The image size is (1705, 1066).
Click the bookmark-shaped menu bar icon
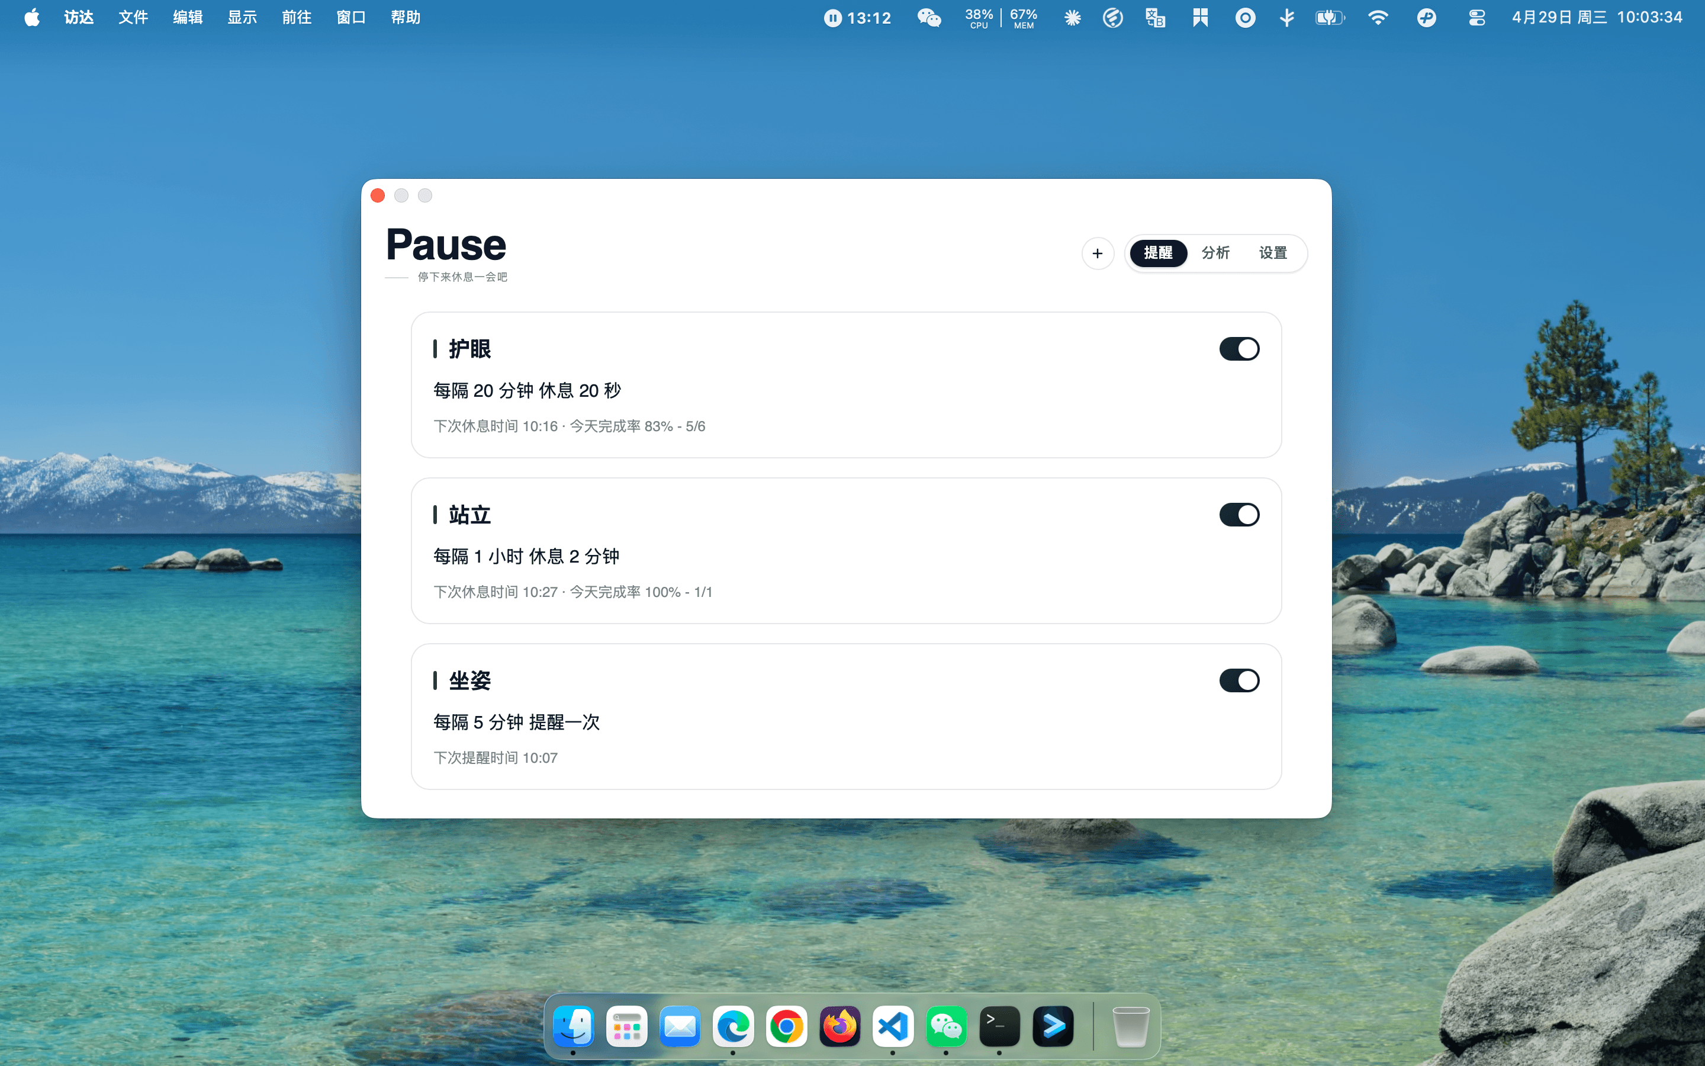coord(1200,18)
